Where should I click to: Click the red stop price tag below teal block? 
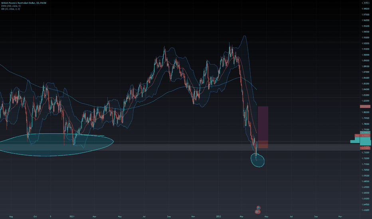365,148
